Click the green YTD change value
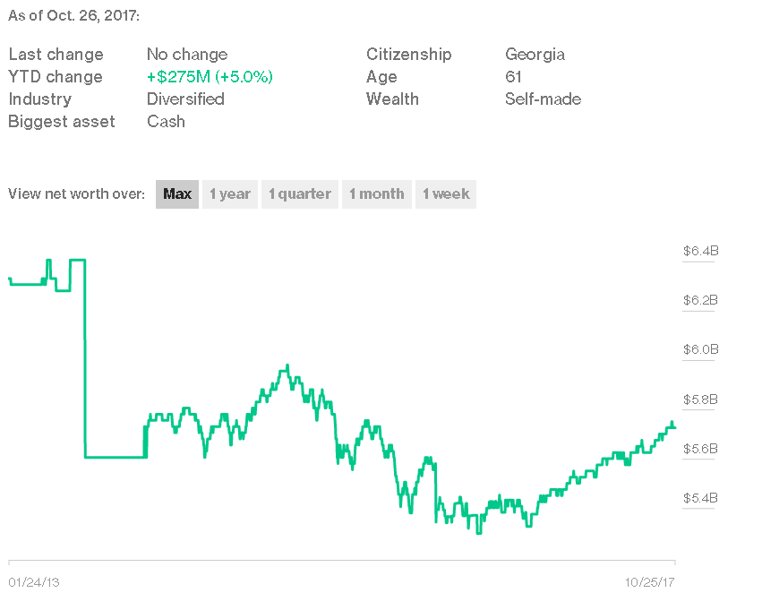This screenshot has height=610, width=762. click(210, 77)
